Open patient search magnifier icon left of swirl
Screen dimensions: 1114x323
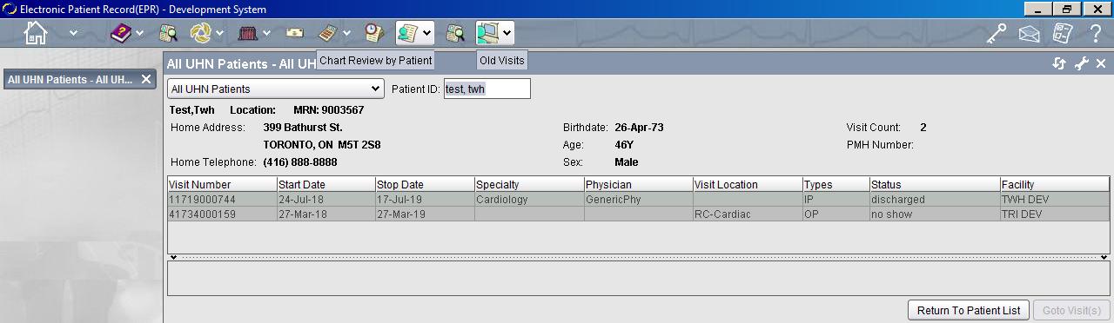point(168,33)
